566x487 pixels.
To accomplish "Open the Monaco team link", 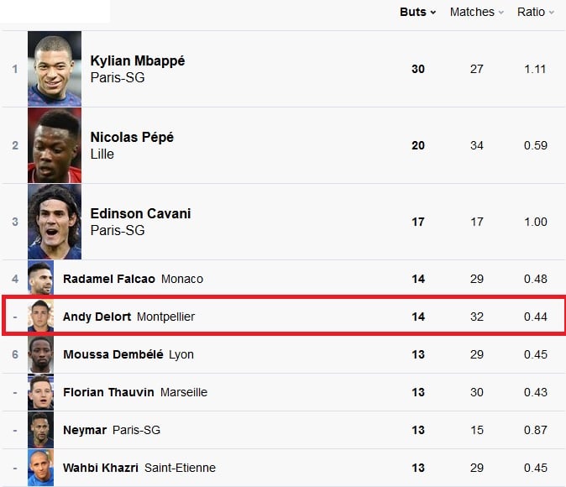I will 182,279.
